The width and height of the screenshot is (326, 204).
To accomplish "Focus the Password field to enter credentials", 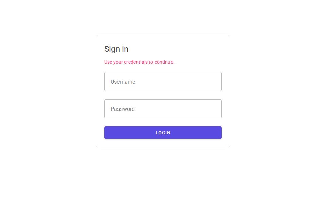I will [163, 109].
